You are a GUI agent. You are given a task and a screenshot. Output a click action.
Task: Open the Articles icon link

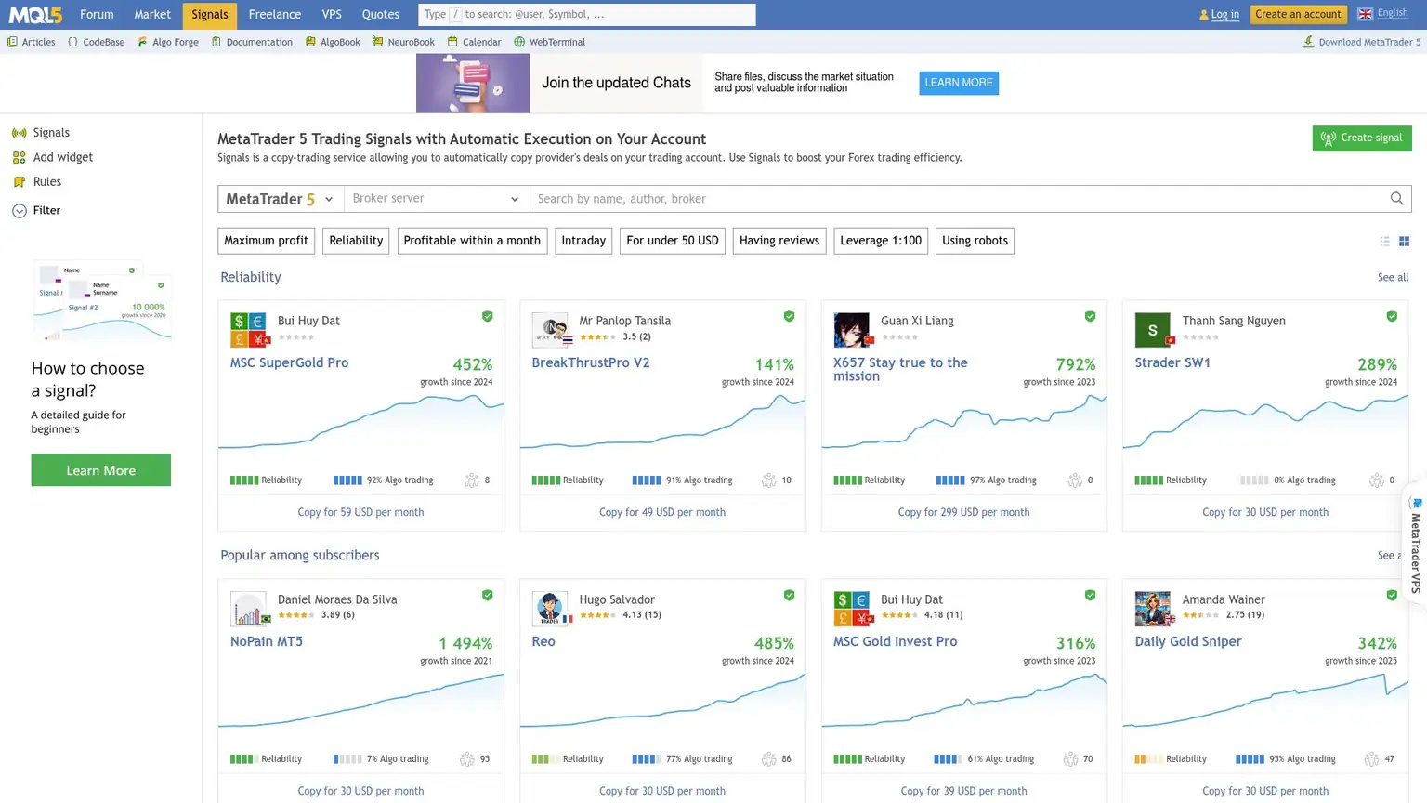click(x=12, y=42)
